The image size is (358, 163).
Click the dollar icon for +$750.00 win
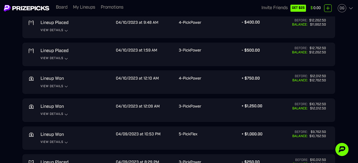[x=31, y=79]
